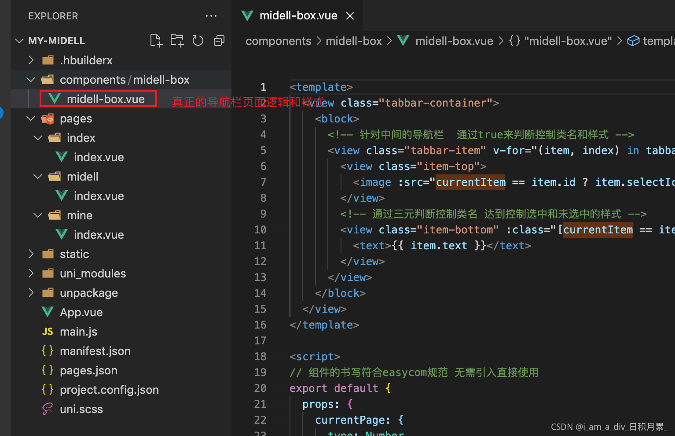This screenshot has width=675, height=436.
Task: Click the "props" keyword on line 21
Action: coord(318,404)
